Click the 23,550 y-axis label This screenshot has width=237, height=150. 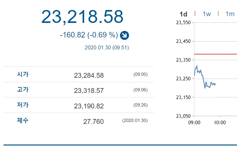(183, 23)
